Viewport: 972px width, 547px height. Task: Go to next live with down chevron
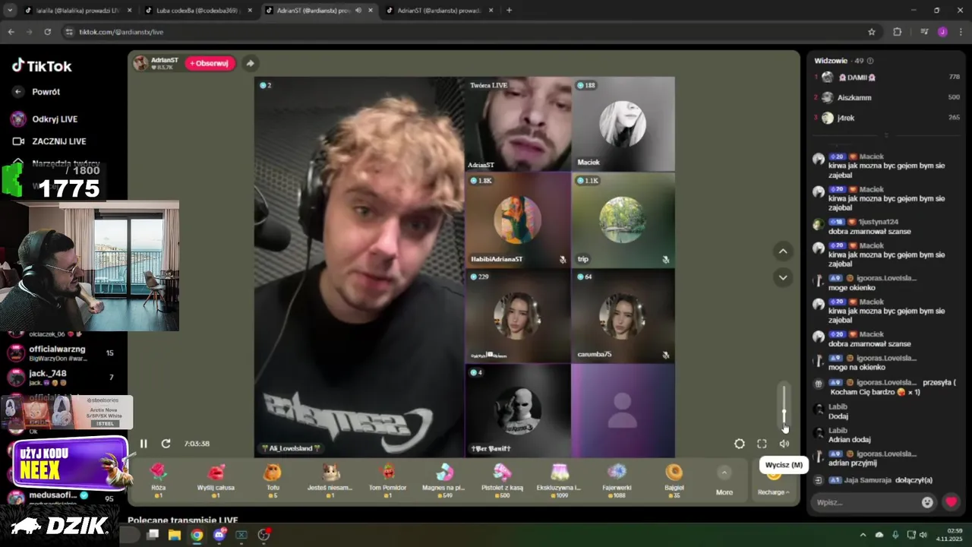[x=783, y=277]
